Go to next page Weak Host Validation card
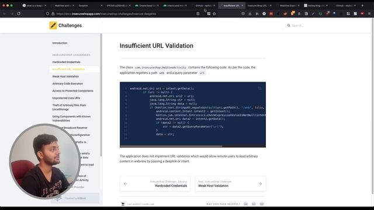Image resolution: width=374 pixels, height=210 pixels. 230,184
